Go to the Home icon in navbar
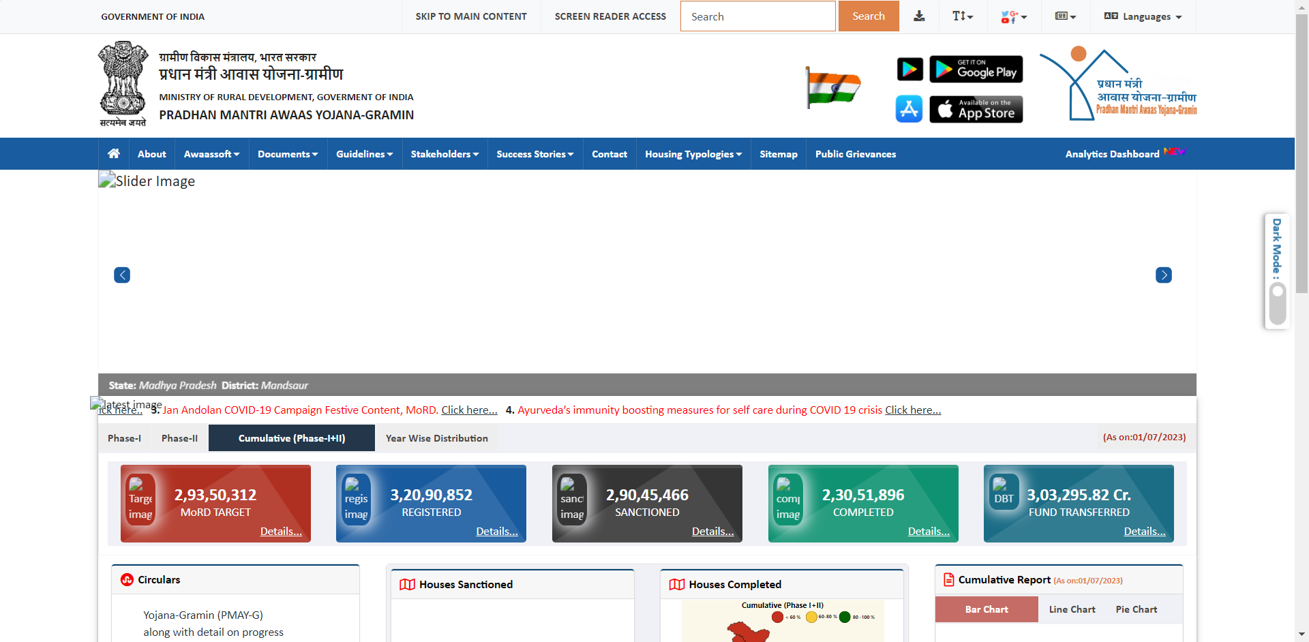The height and width of the screenshot is (642, 1309). point(114,153)
